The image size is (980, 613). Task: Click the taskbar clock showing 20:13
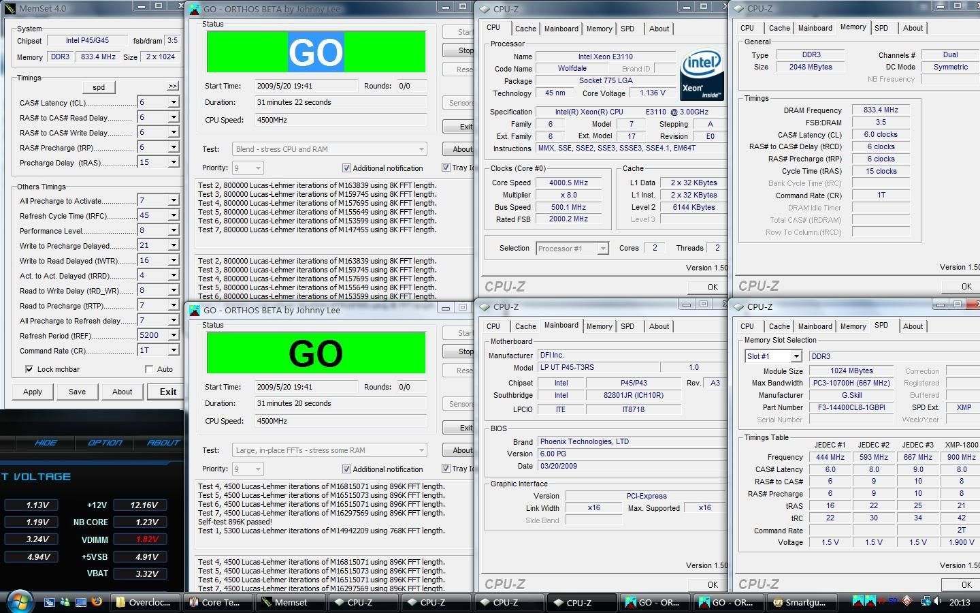pyautogui.click(x=960, y=602)
